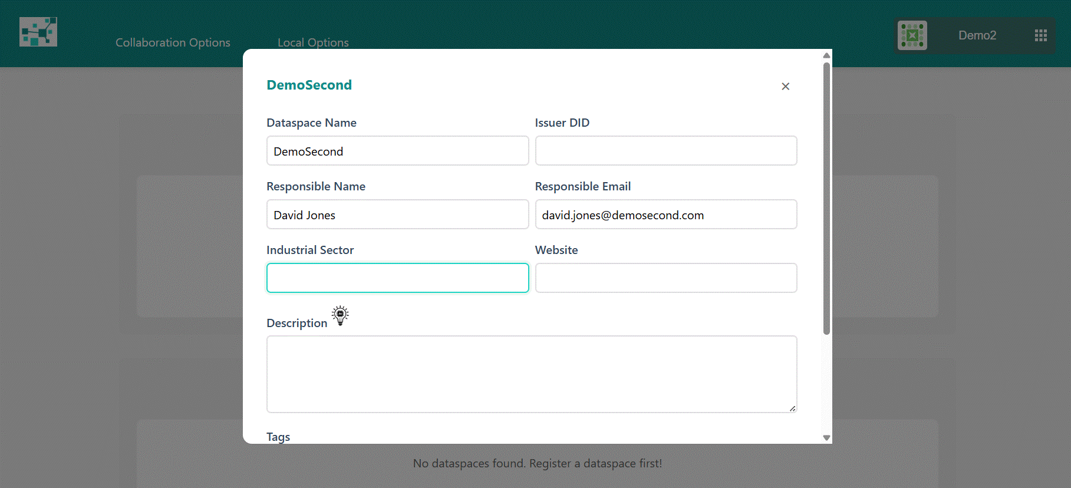The image size is (1071, 488).
Task: Click the Demo2 user avatar icon
Action: coord(912,35)
